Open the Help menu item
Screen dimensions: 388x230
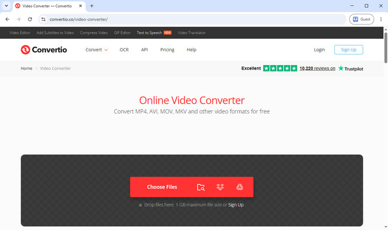[192, 50]
